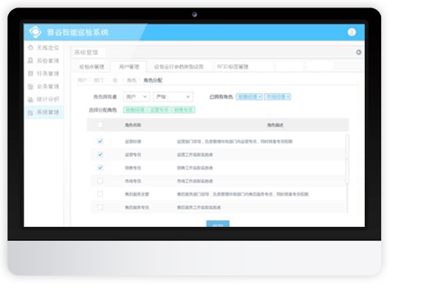This screenshot has width=421, height=289.
Task: Click the 雅谷智能巡检系统 logo icon
Action: (x=35, y=32)
